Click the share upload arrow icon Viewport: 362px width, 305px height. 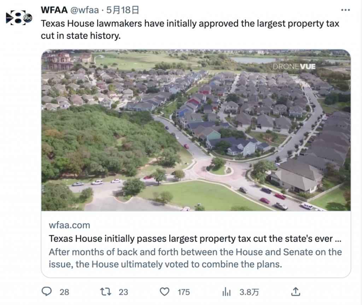tap(296, 291)
